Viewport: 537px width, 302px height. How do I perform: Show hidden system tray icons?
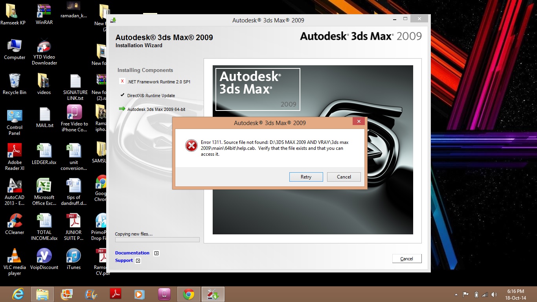[456, 295]
